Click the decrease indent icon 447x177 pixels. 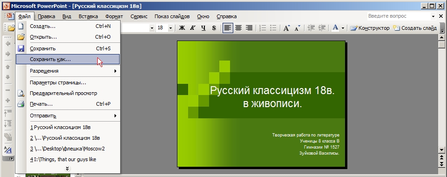(x=311, y=28)
